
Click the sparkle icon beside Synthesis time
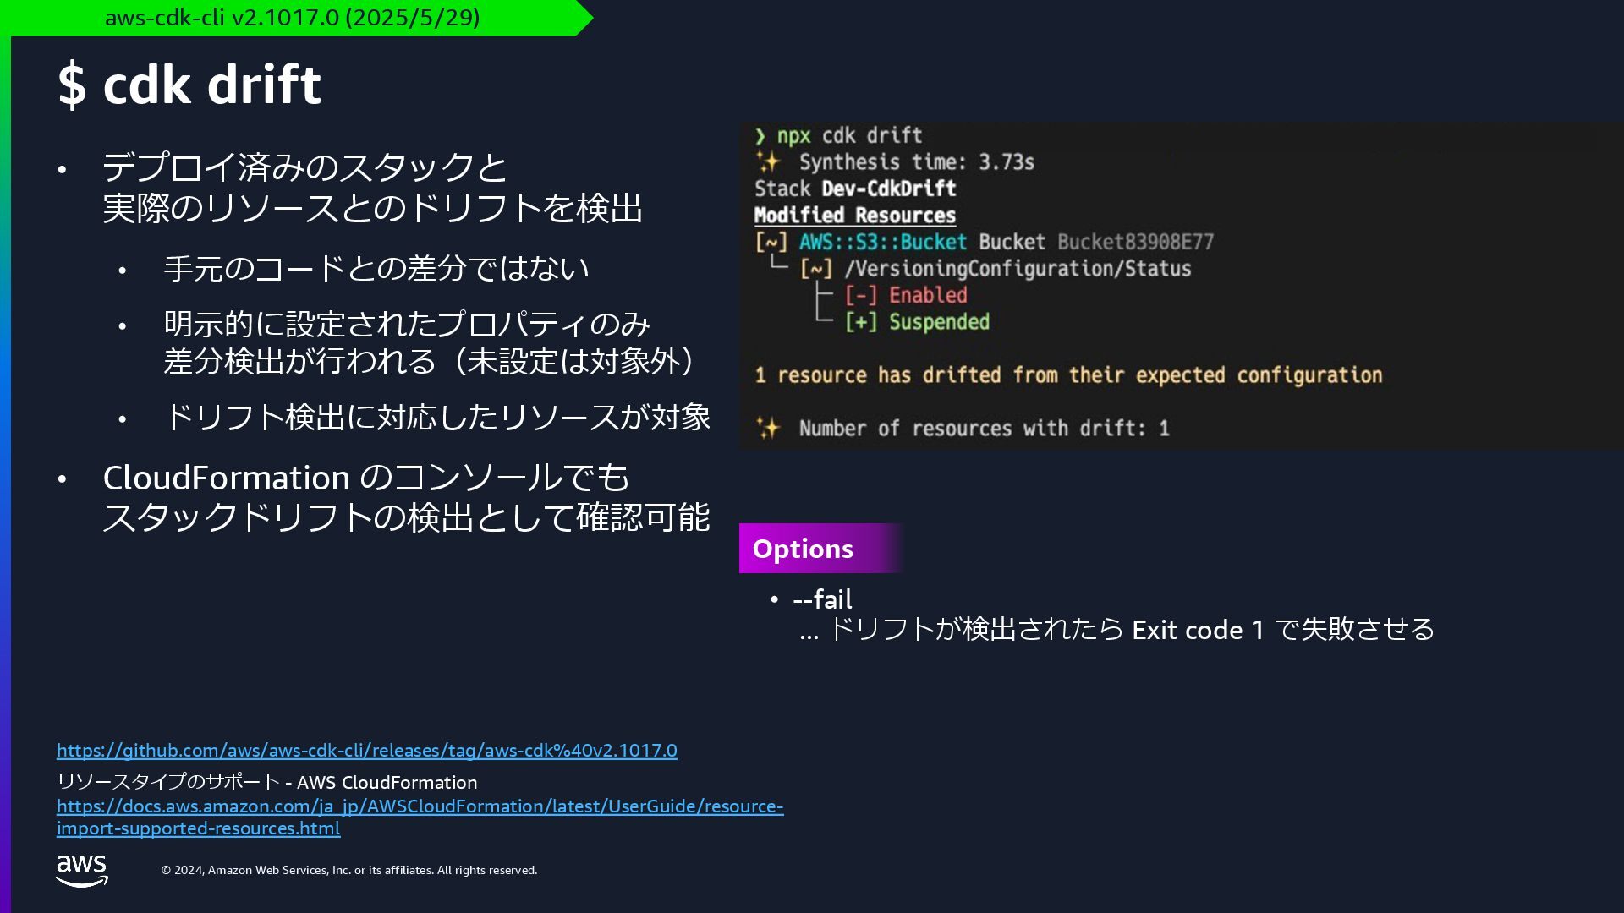(x=768, y=161)
